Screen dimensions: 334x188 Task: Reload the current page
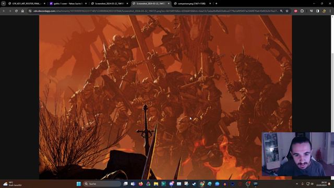pos(16,11)
